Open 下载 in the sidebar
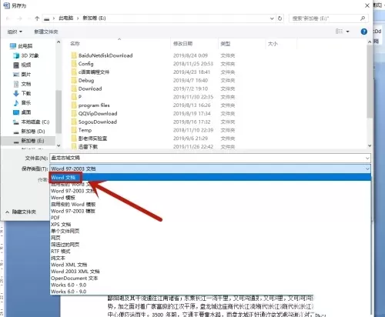 (x=22, y=93)
